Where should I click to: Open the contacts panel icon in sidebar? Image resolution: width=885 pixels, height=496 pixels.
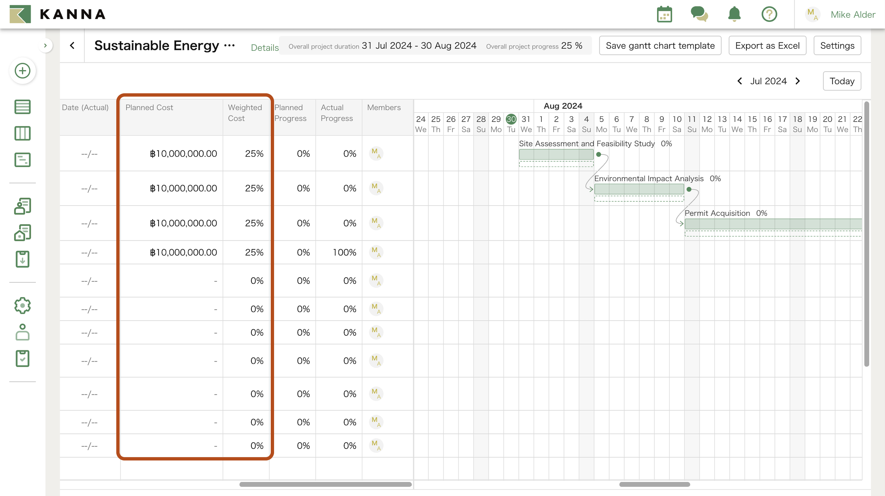point(22,206)
